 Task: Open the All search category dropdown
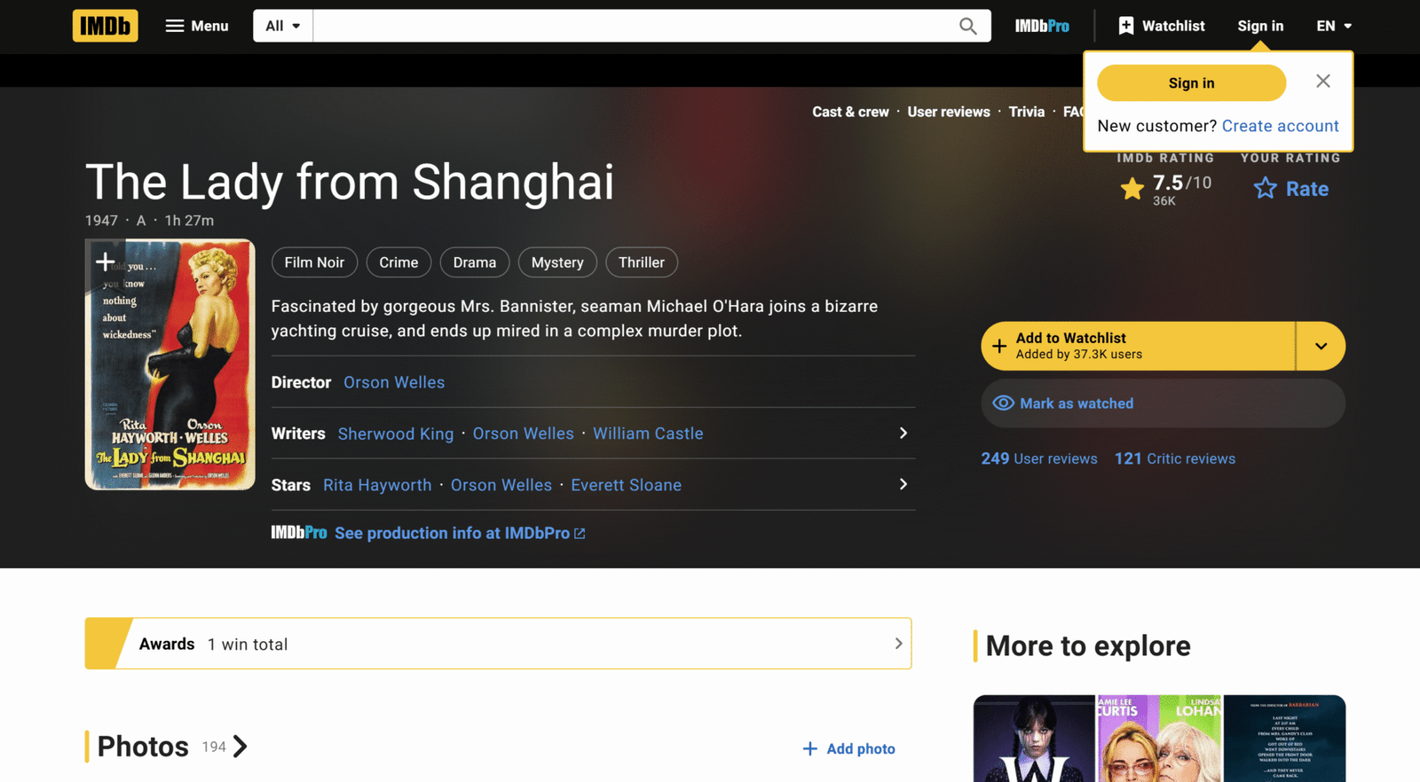(283, 26)
